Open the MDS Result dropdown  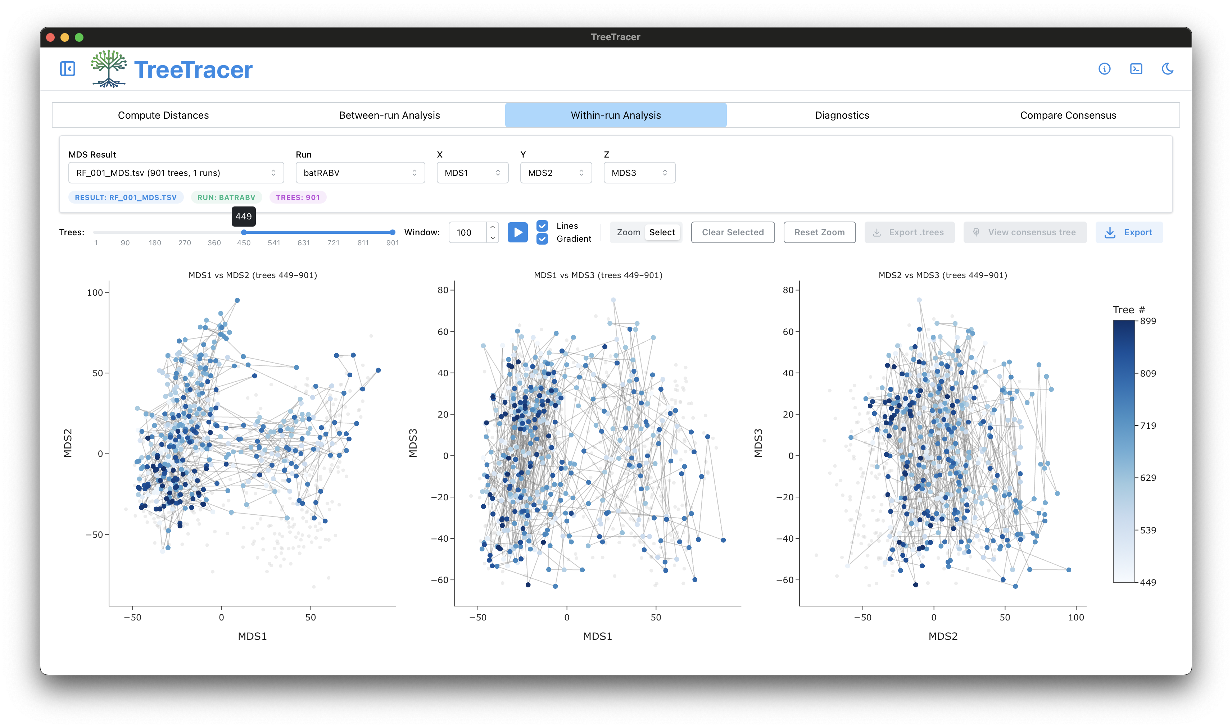point(176,173)
